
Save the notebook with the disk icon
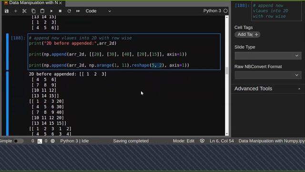7,11
